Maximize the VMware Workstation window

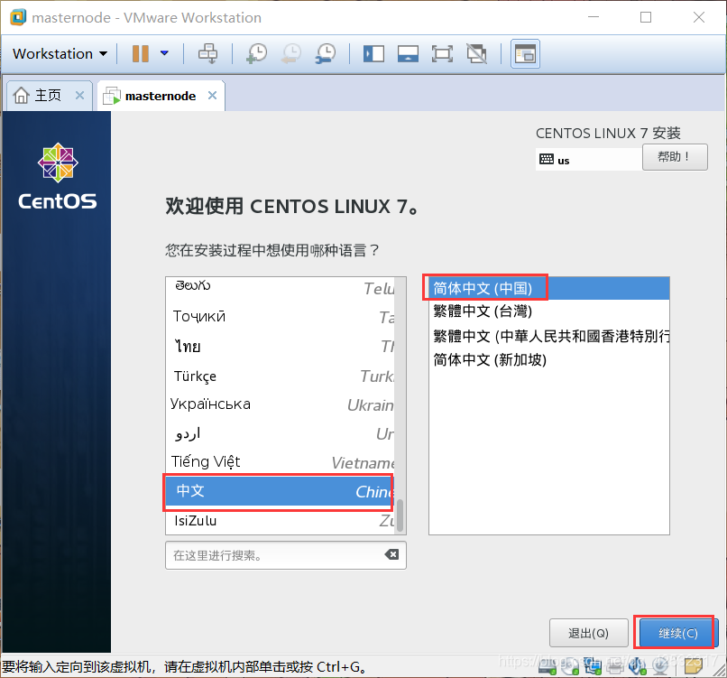pyautogui.click(x=646, y=17)
